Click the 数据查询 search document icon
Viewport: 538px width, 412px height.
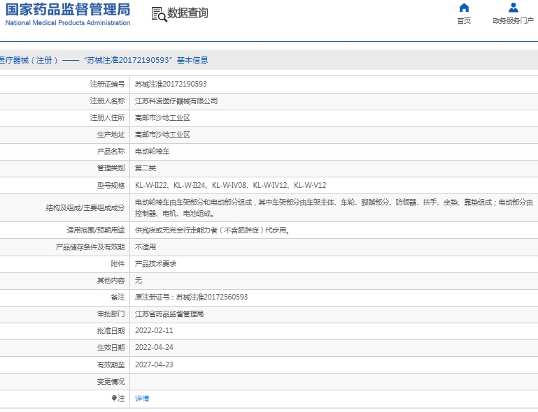(x=160, y=15)
